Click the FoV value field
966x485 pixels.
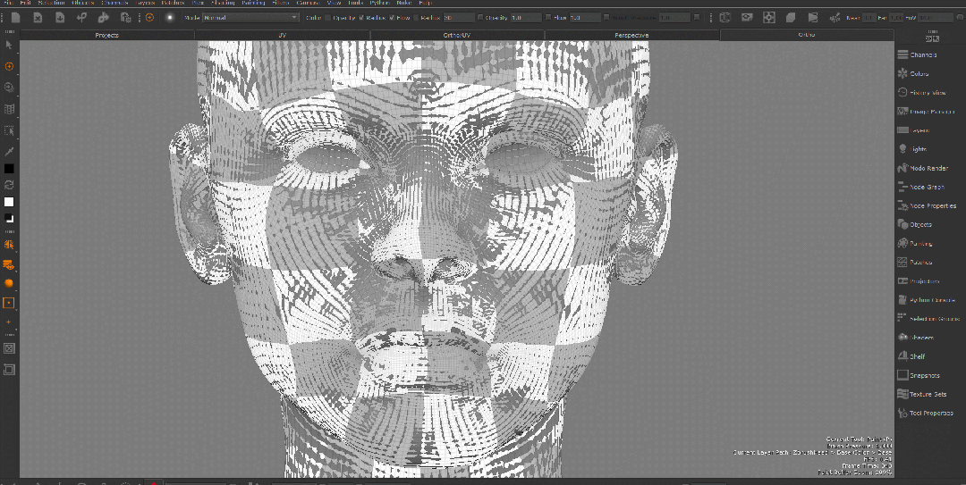(935, 18)
